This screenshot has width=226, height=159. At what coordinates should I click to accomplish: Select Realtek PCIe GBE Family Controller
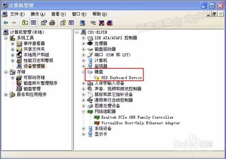click(137, 117)
